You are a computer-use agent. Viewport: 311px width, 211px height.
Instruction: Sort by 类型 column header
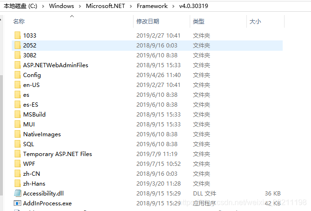pyautogui.click(x=199, y=21)
